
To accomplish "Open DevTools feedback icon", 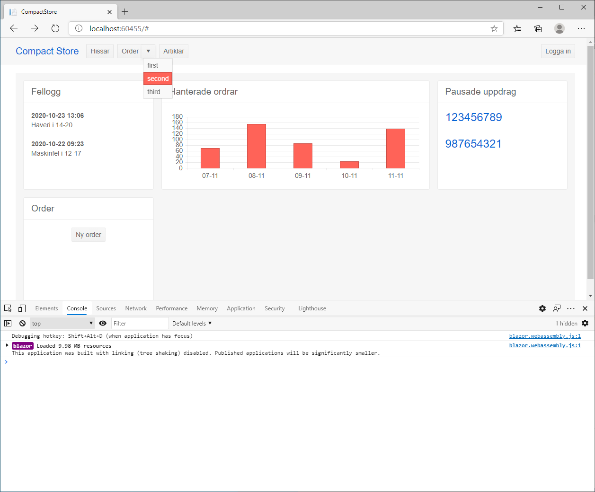I will (x=557, y=308).
